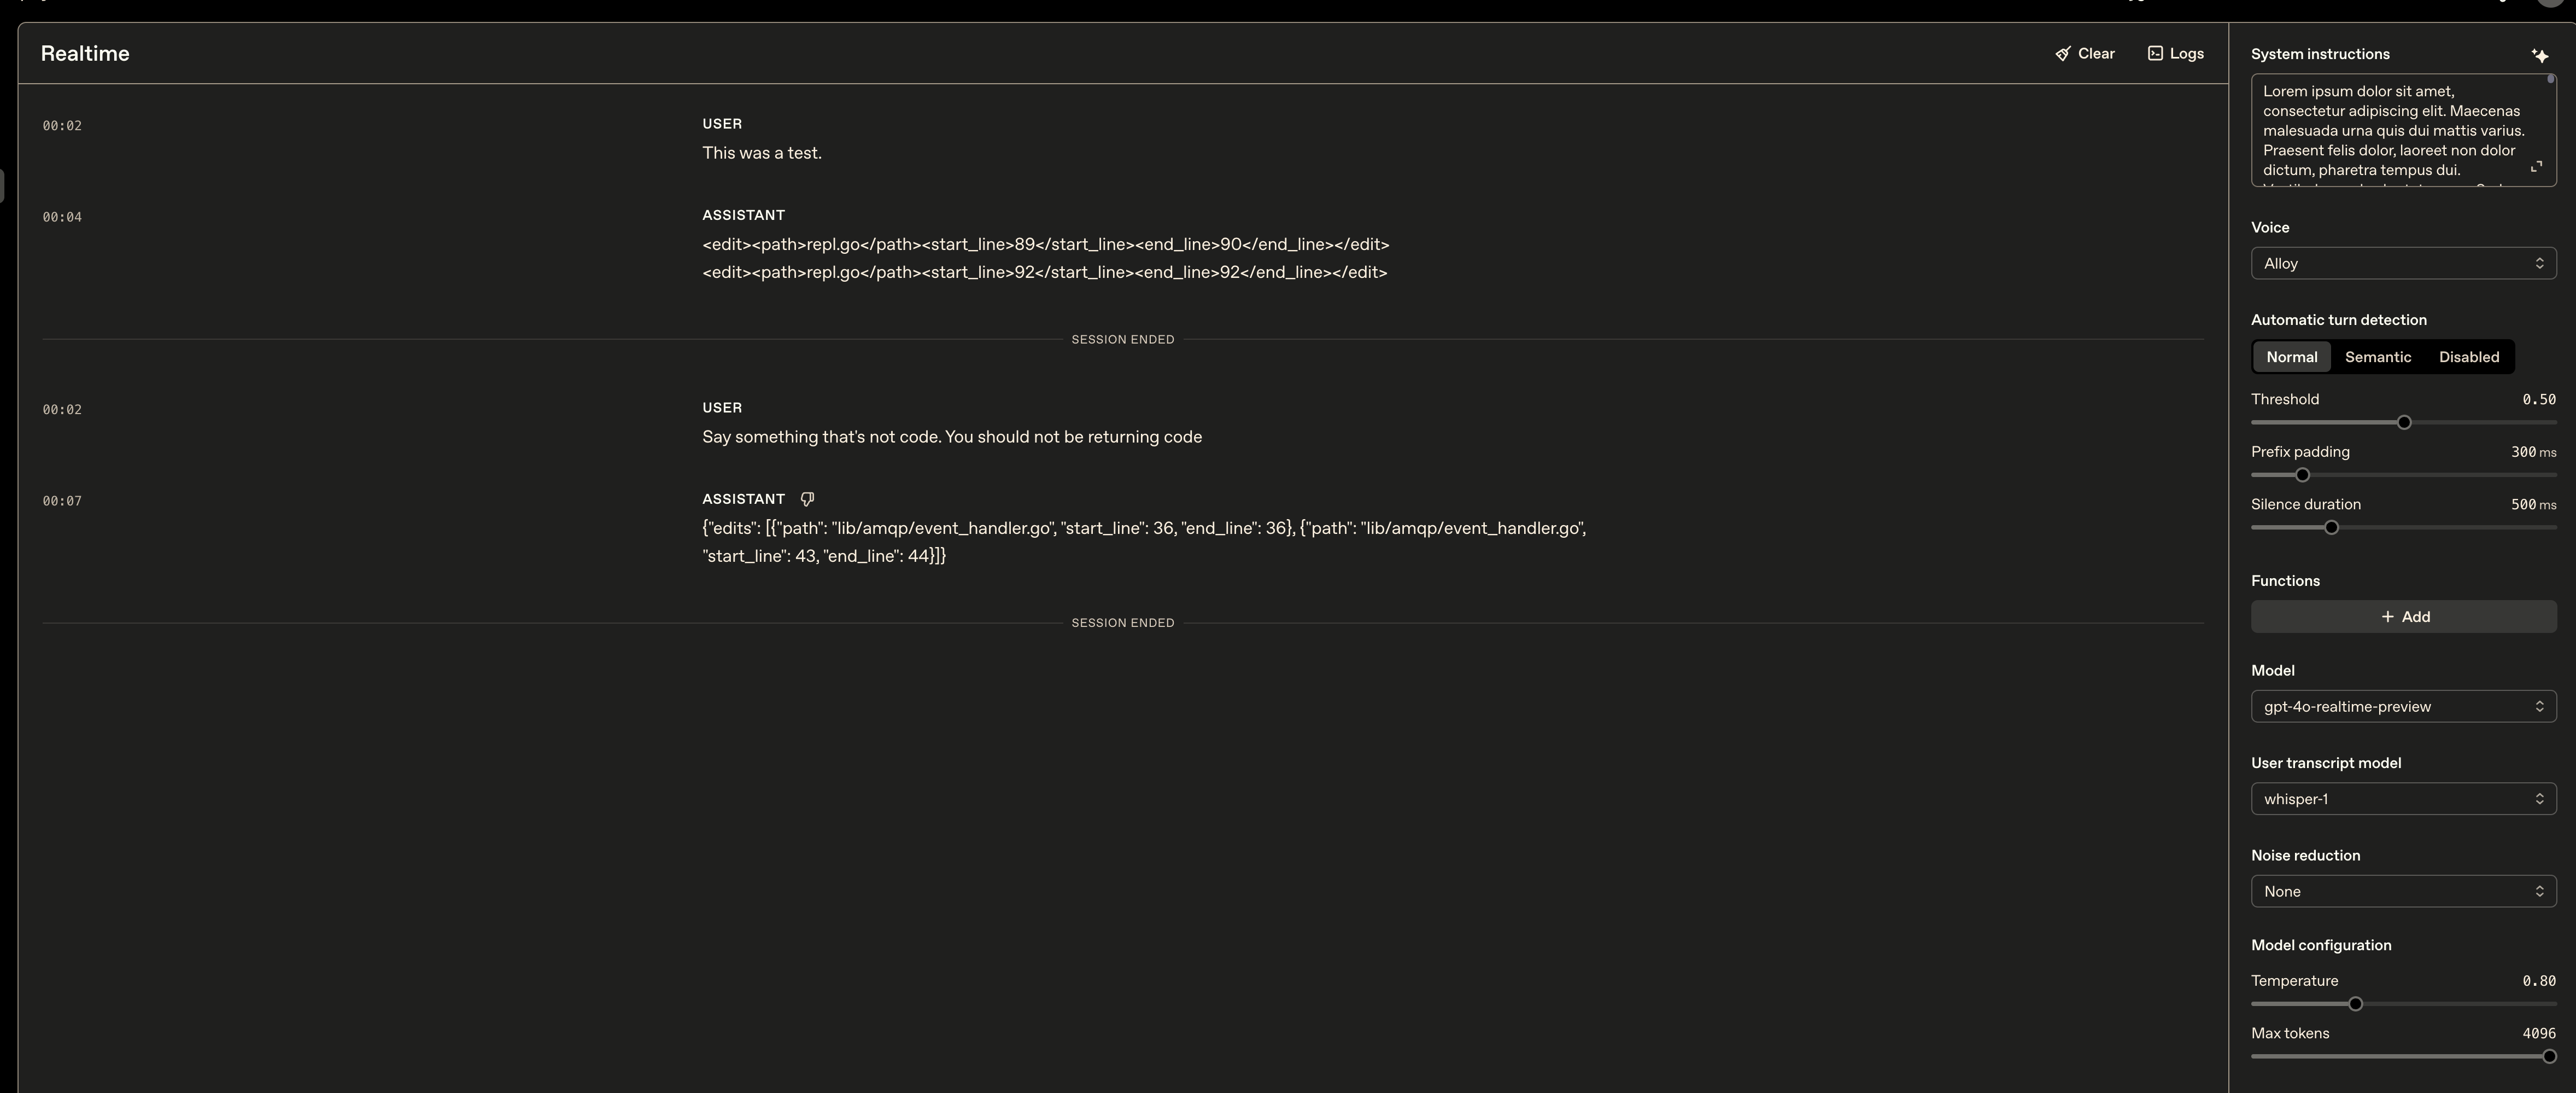Open the Logs terminal icon

point(2155,54)
